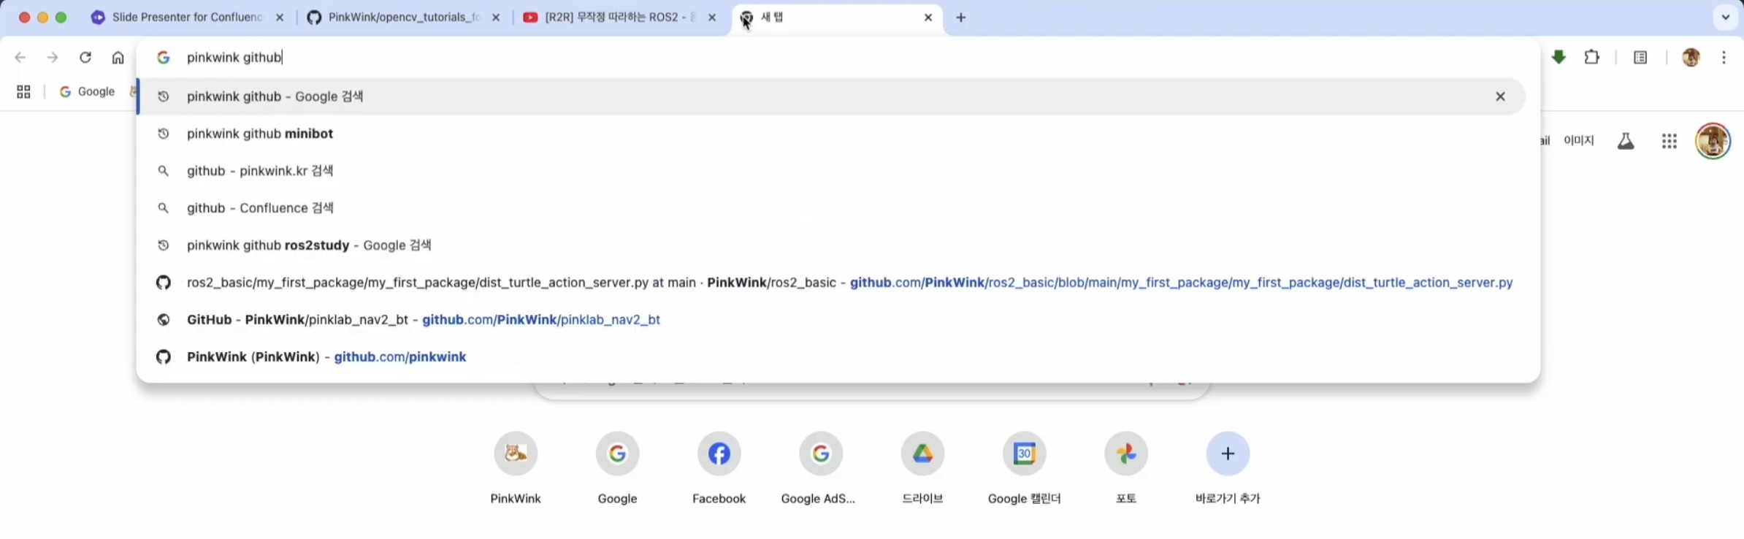Open the 포토 shortcut tile
1744x539 pixels.
1126,467
